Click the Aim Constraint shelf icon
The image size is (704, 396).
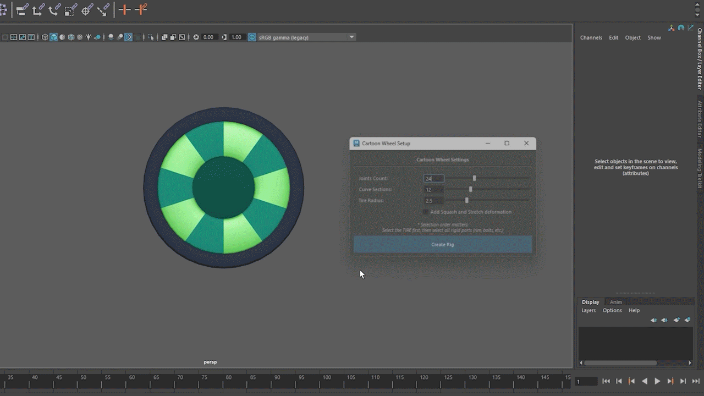86,9
